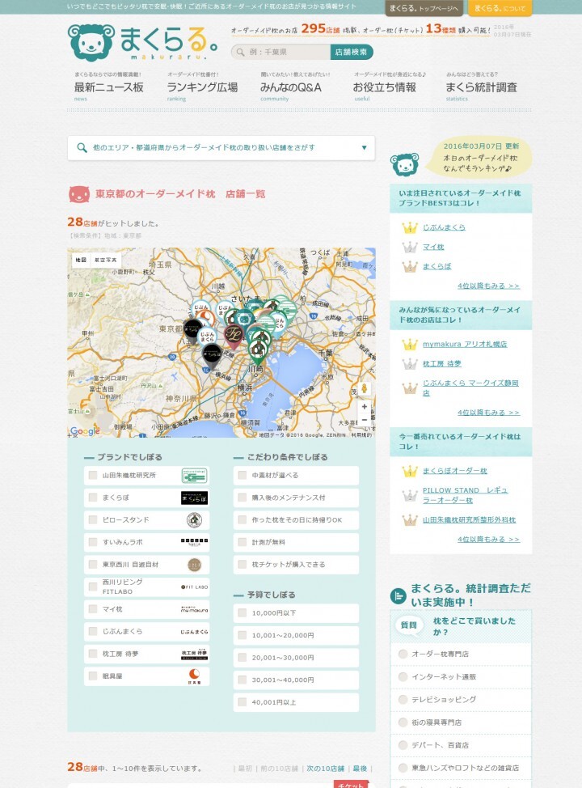Open ランキング広場 menu

pyautogui.click(x=202, y=87)
